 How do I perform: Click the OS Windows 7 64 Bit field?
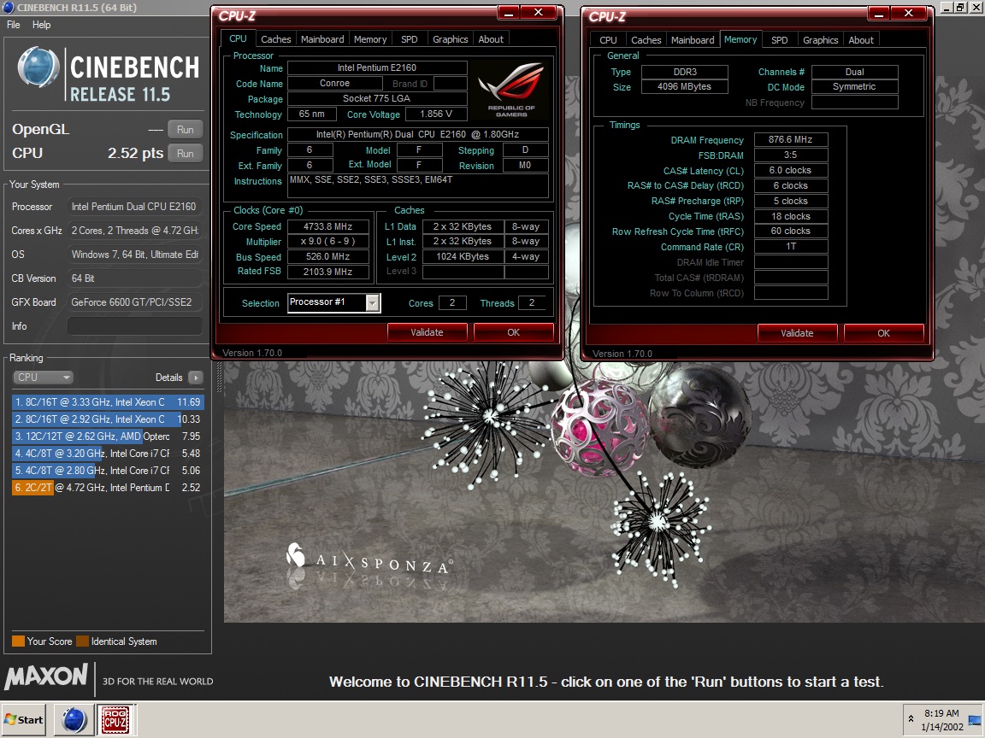(134, 255)
